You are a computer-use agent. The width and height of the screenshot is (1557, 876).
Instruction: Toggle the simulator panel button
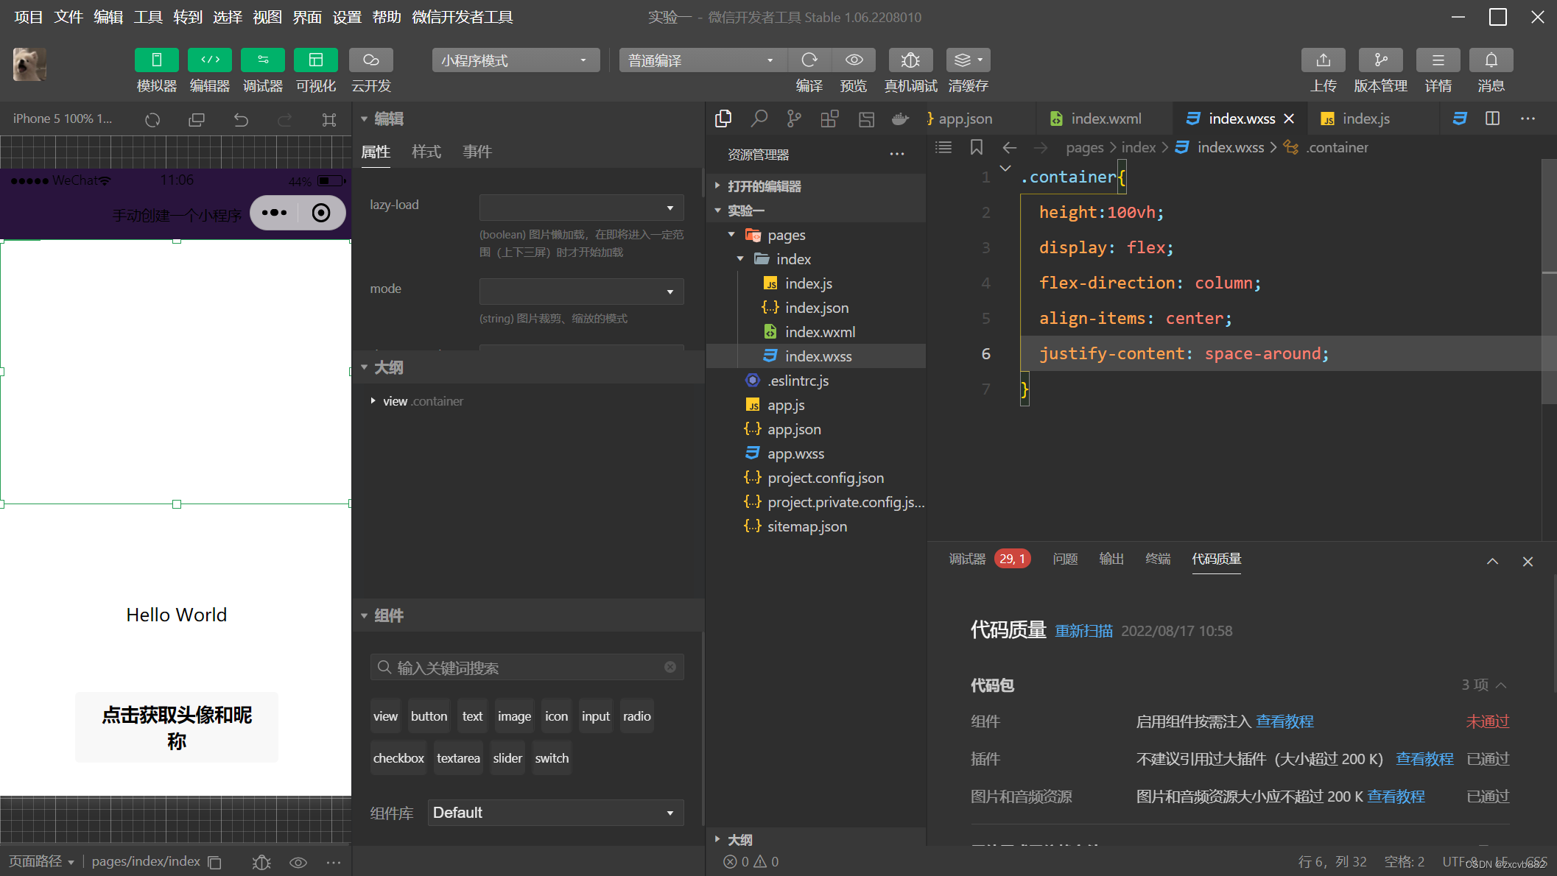tap(156, 60)
